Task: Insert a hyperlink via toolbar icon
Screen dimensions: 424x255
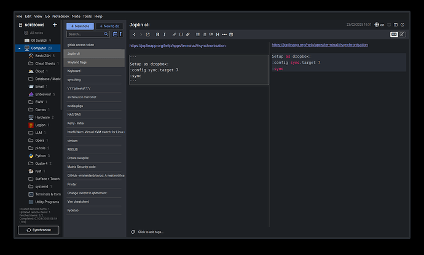Action: pos(175,34)
